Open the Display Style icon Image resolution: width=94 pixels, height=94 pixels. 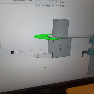click(53, 6)
